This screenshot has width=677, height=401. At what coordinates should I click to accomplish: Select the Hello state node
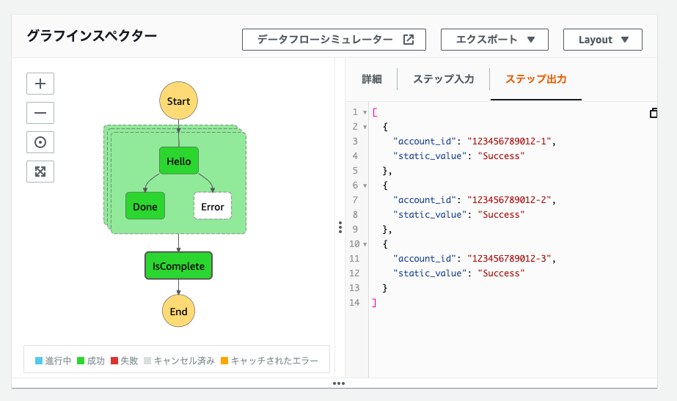click(x=179, y=161)
